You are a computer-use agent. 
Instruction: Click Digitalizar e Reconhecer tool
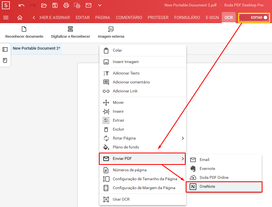pyautogui.click(x=70, y=32)
